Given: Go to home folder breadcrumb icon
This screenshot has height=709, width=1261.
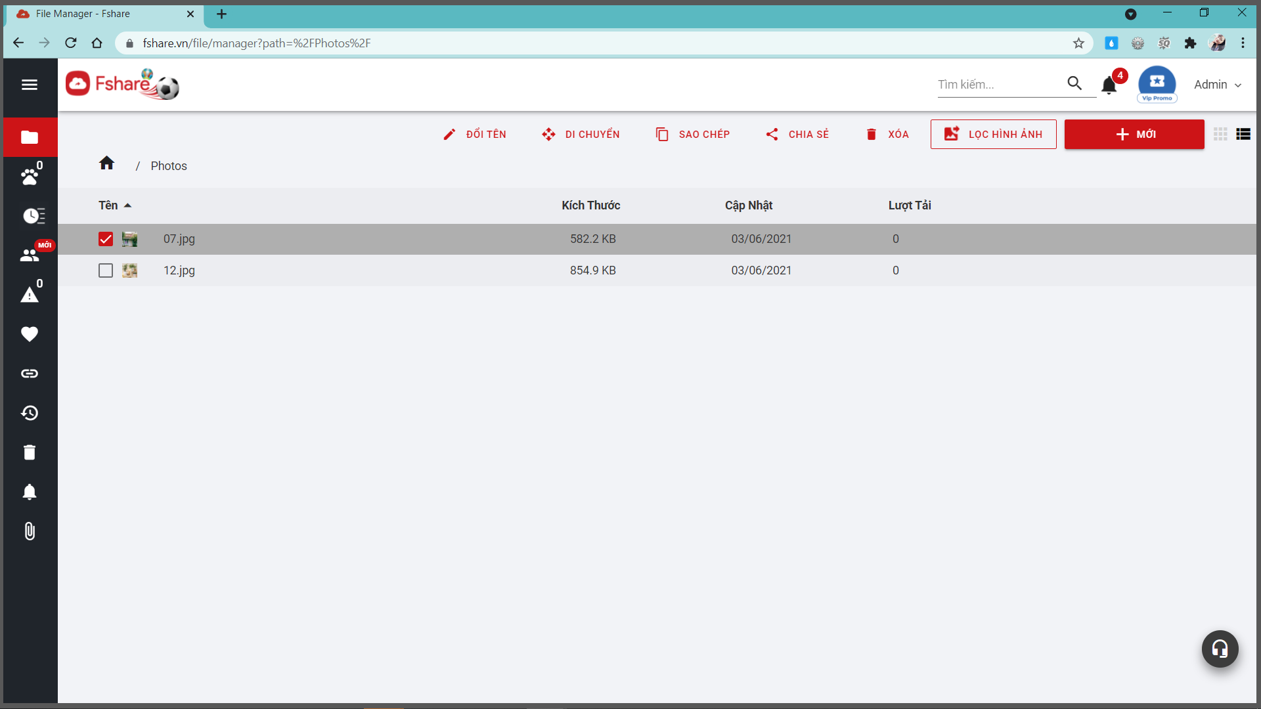Looking at the screenshot, I should pyautogui.click(x=106, y=163).
